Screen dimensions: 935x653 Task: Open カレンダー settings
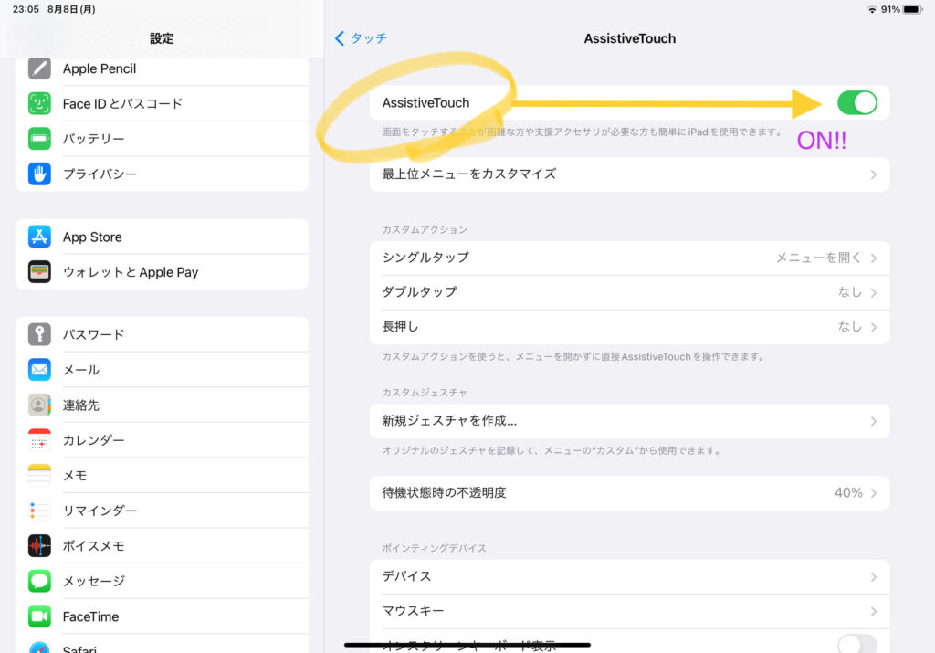click(163, 440)
